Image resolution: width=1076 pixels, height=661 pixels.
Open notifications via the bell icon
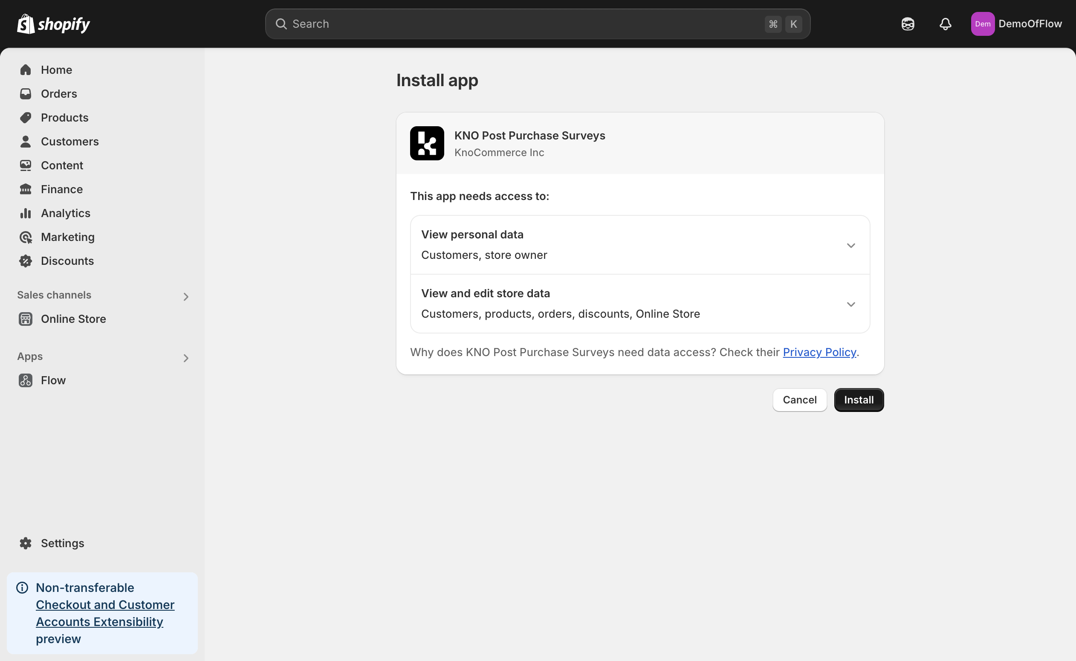pyautogui.click(x=945, y=23)
